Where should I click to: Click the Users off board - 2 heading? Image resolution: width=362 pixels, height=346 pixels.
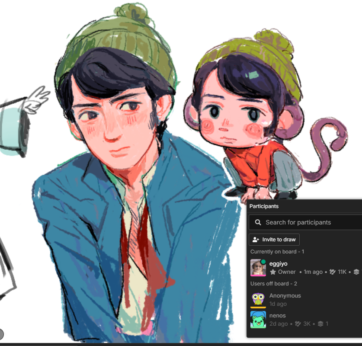pos(274,283)
